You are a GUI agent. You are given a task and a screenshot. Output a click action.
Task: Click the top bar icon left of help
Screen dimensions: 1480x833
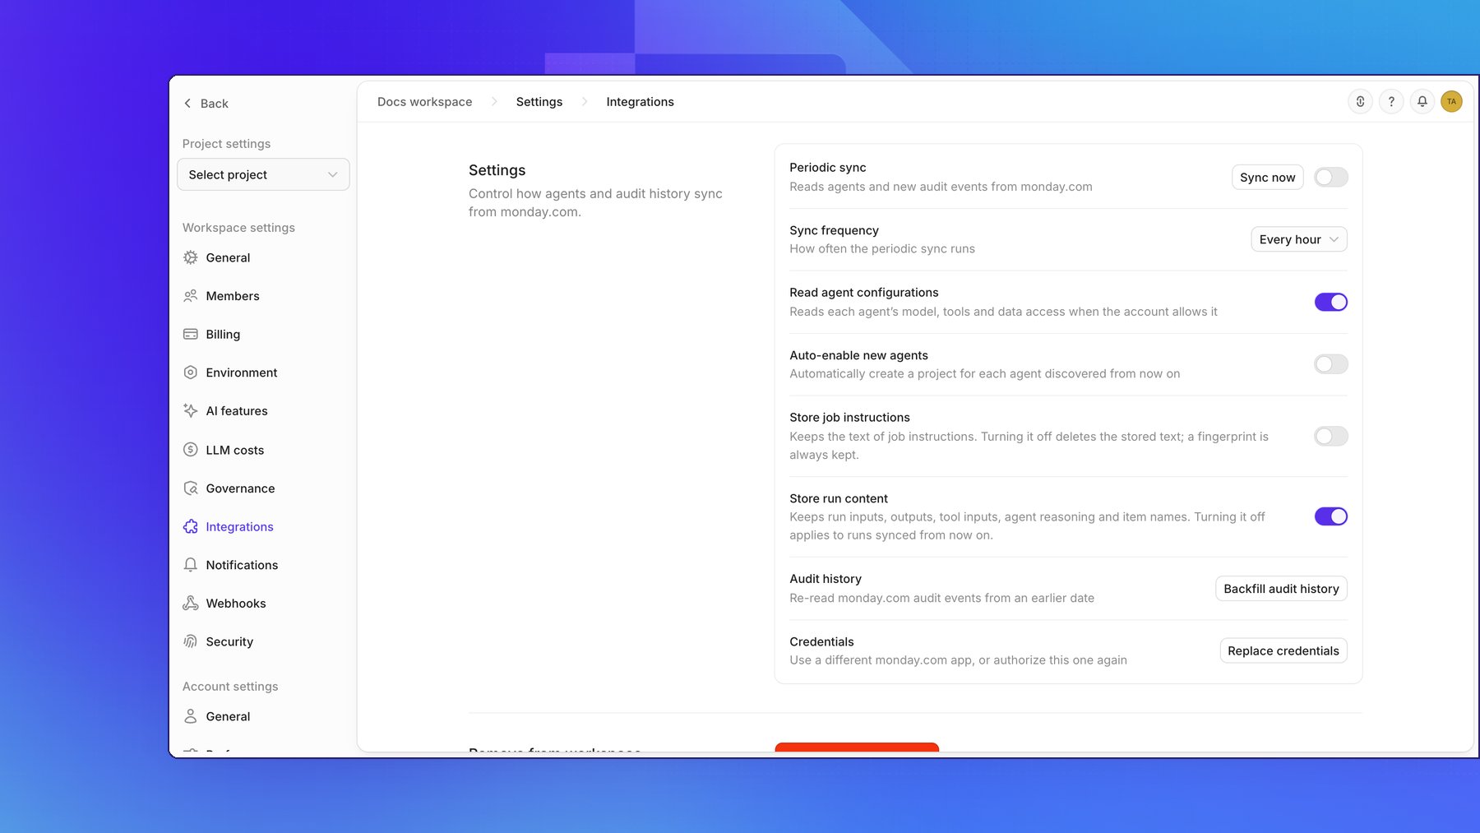(1360, 102)
